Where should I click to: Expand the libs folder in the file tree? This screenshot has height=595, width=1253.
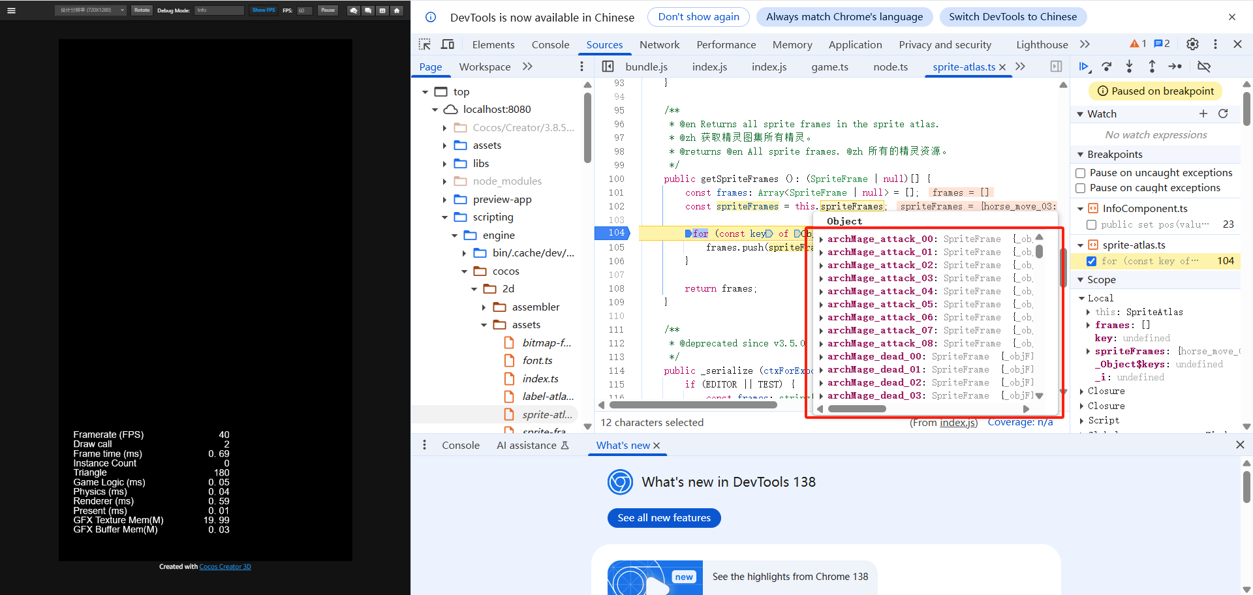(445, 164)
